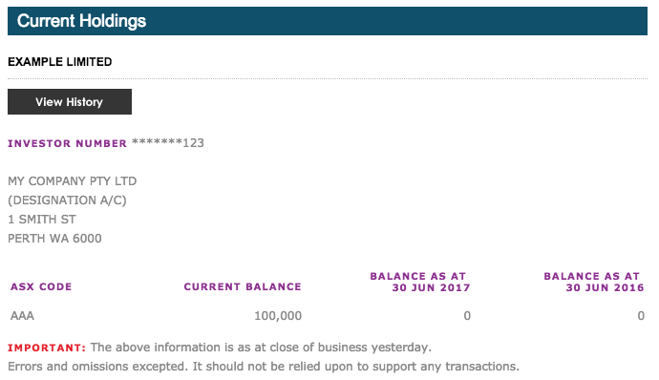Screen dimensions: 659x380
Task: Click the masked investor number ending 123
Action: pyautogui.click(x=168, y=143)
